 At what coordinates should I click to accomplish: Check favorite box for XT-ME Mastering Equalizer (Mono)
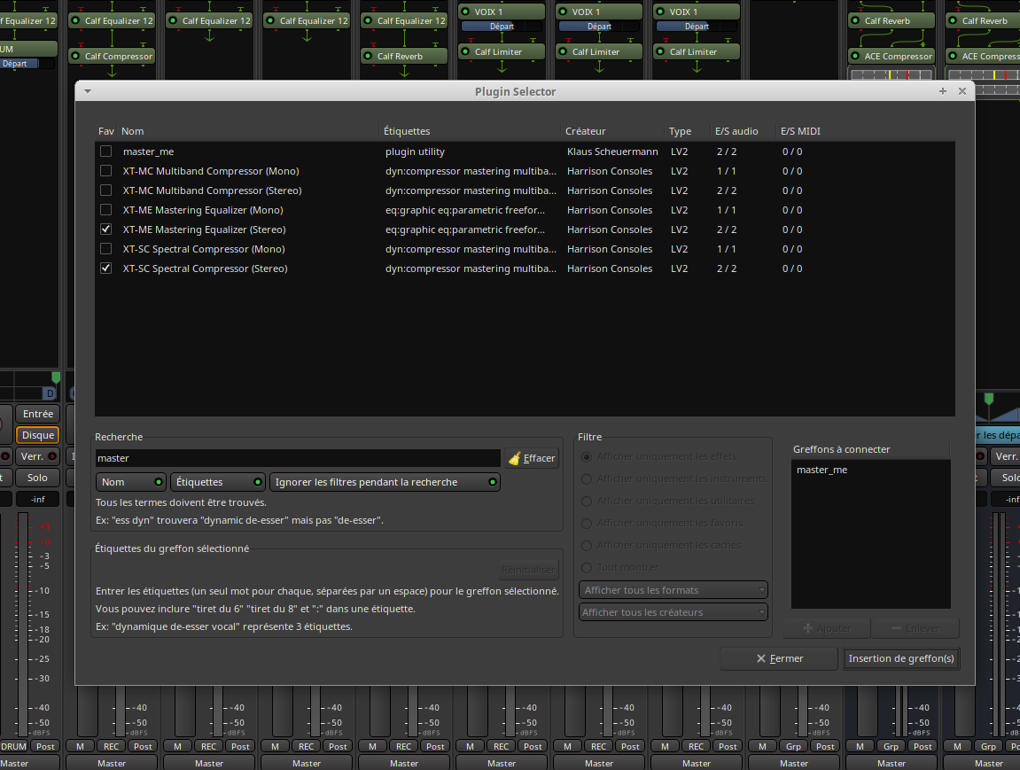(x=105, y=210)
